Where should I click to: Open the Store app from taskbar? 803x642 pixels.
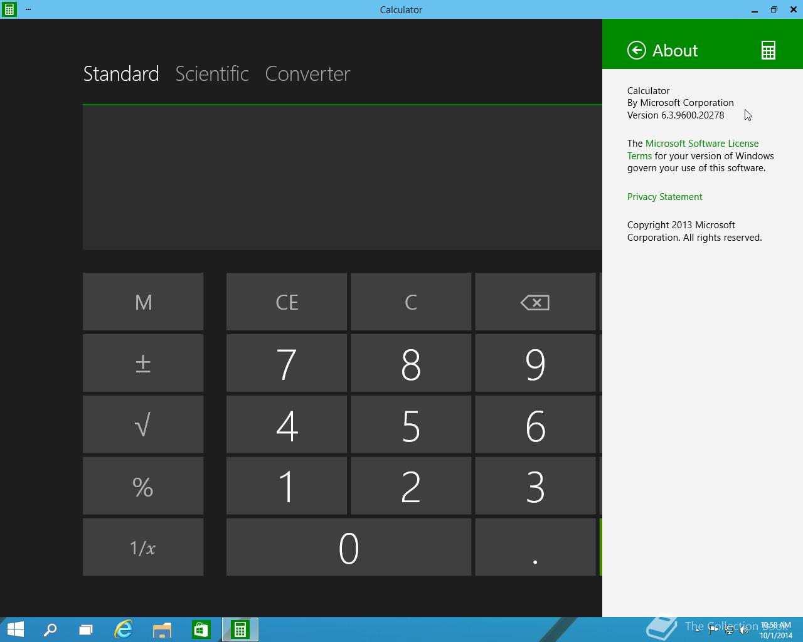pyautogui.click(x=201, y=629)
